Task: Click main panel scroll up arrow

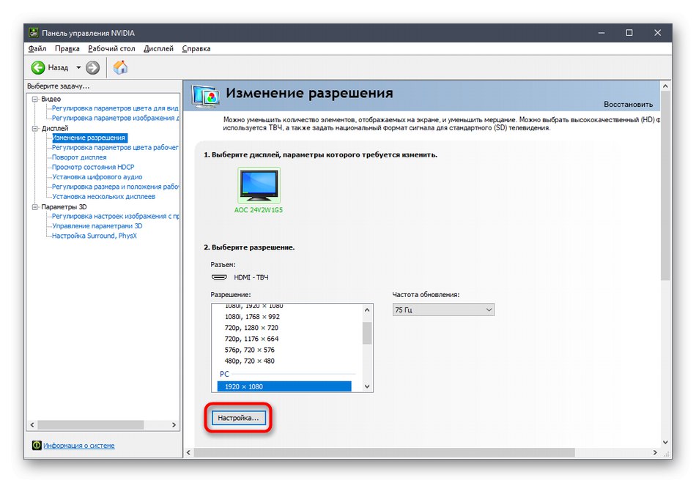Action: pyautogui.click(x=665, y=86)
